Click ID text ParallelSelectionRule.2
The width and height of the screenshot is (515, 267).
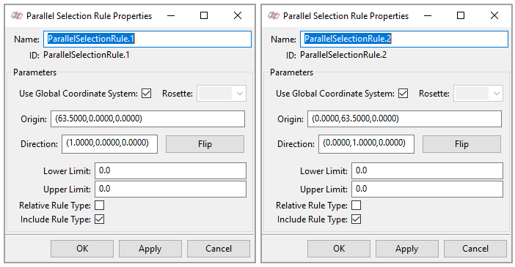click(343, 55)
